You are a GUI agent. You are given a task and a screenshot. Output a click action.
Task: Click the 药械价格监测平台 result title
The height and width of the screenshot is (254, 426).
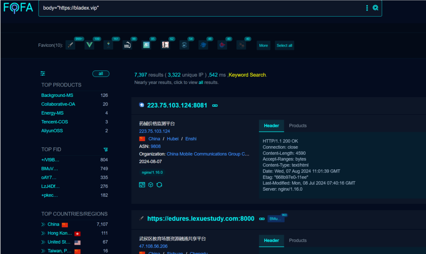coord(157,124)
